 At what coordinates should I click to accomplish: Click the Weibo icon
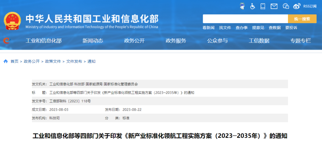click(x=297, y=6)
